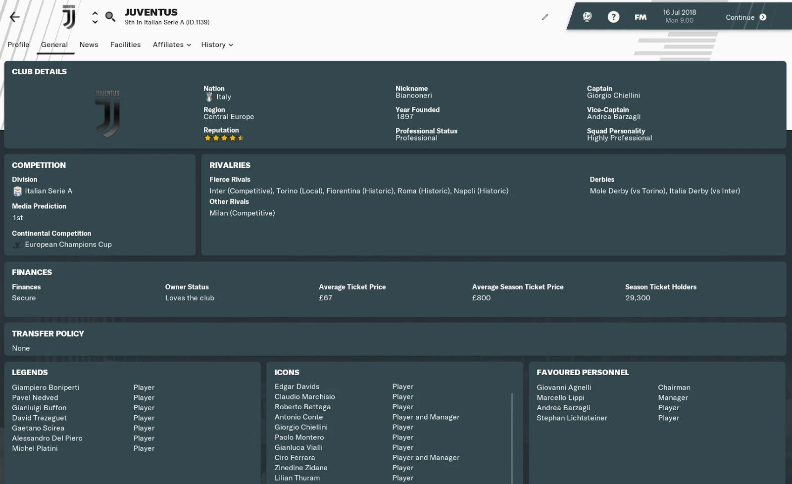Select favoured chairman Giovanni Agnelli
This screenshot has width=792, height=484.
564,387
